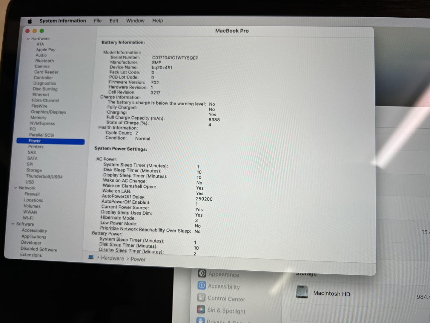Select USB in the sidebar
This screenshot has width=430, height=323.
(30, 182)
